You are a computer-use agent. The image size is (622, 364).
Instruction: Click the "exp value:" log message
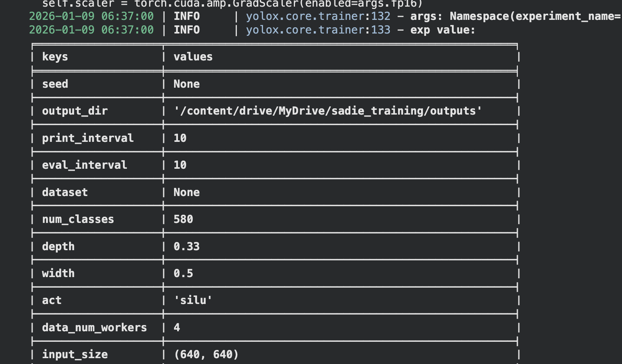(443, 30)
